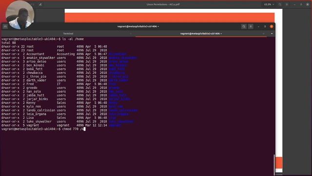
Task: Open search in the PDF viewer
Action: click(x=280, y=4)
